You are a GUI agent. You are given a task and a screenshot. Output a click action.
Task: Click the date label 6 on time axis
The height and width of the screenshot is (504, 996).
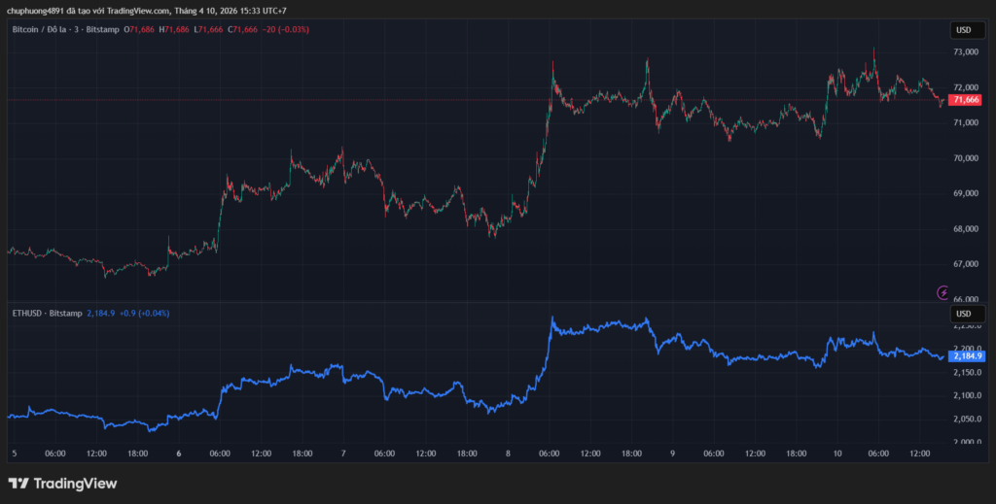[179, 454]
